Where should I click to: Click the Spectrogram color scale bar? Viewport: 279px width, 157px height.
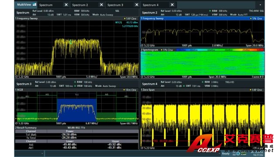point(219,50)
